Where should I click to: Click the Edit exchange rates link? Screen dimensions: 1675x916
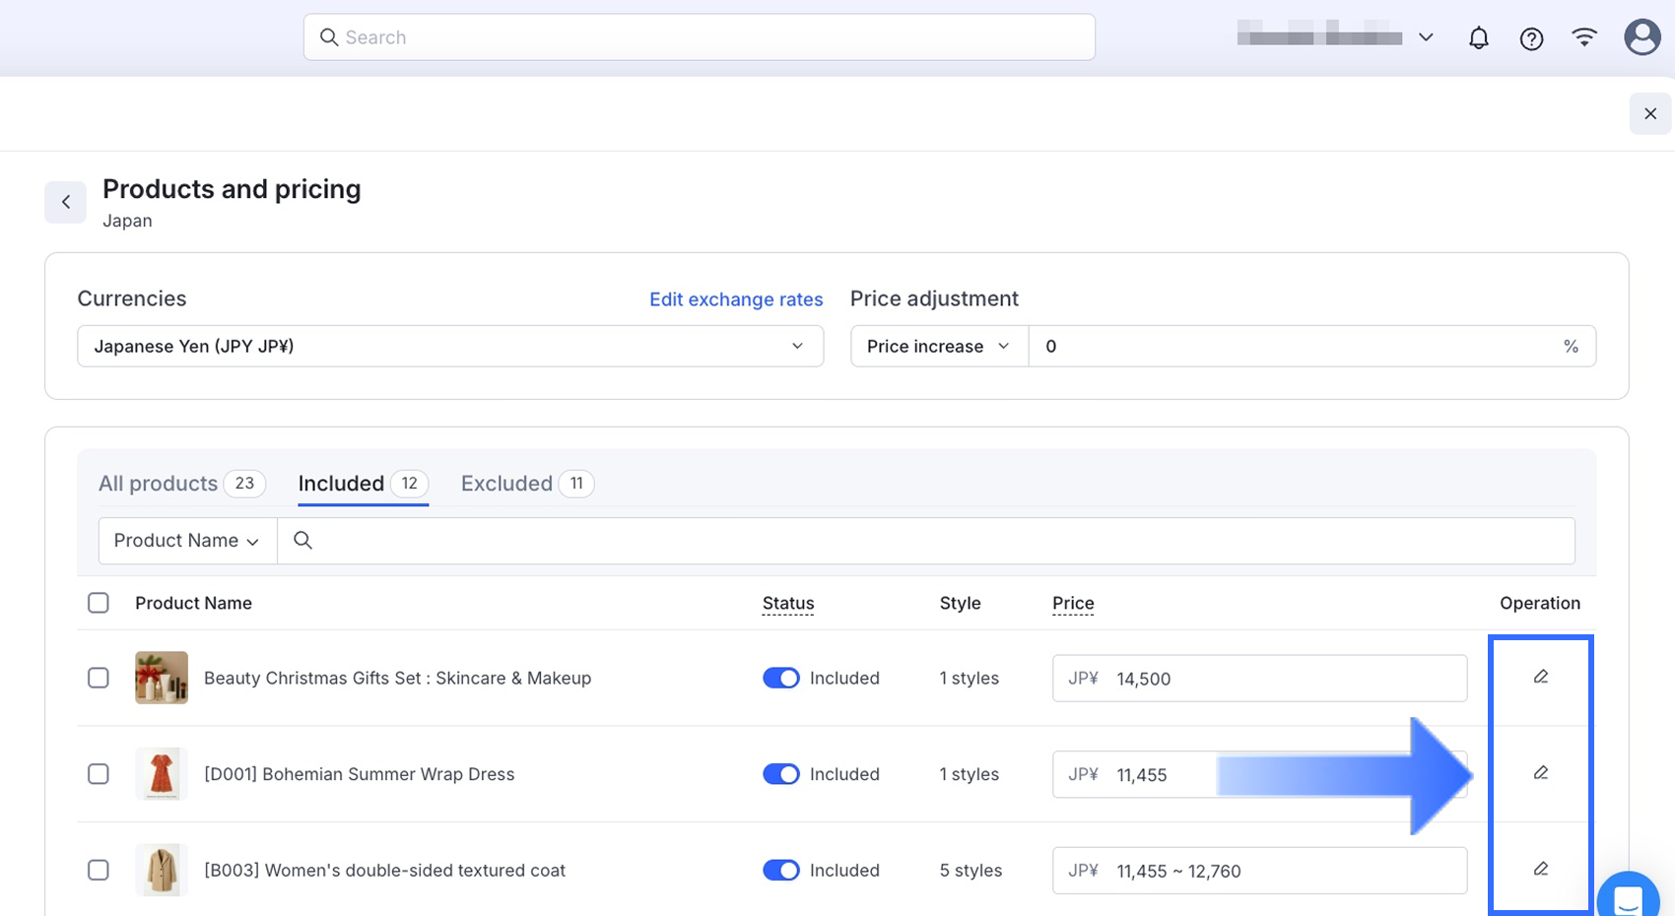(x=735, y=299)
